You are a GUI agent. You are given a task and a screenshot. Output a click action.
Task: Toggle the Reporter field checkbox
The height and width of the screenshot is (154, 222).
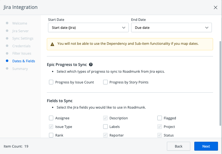tap(105, 135)
